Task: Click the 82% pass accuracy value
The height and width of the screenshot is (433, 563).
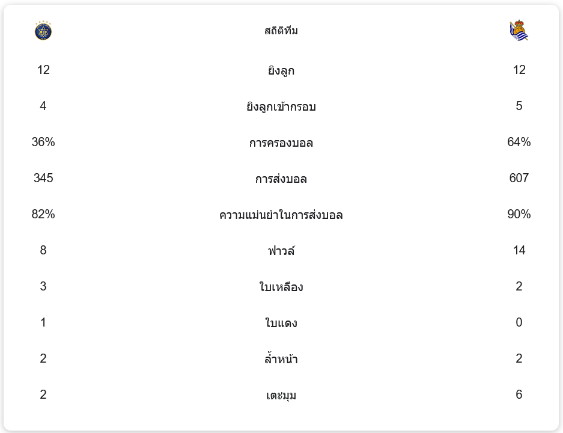Action: [43, 214]
